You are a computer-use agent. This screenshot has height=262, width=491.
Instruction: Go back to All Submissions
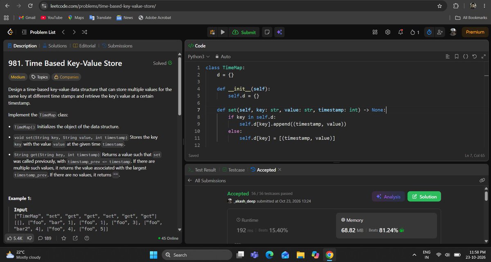206,181
